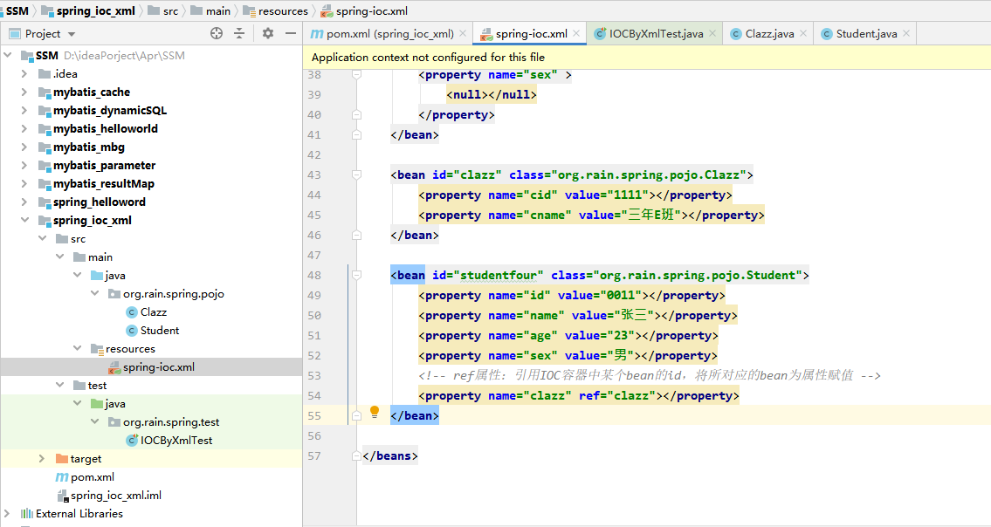The height and width of the screenshot is (527, 991).
Task: Click the 'Application context not configured' banner text
Action: pos(428,58)
